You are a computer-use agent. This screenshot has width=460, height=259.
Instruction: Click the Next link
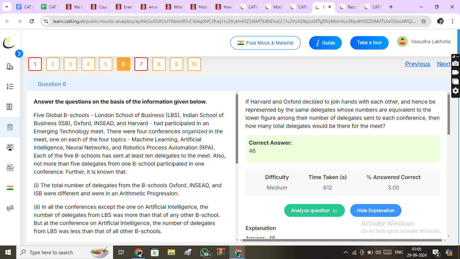[443, 64]
